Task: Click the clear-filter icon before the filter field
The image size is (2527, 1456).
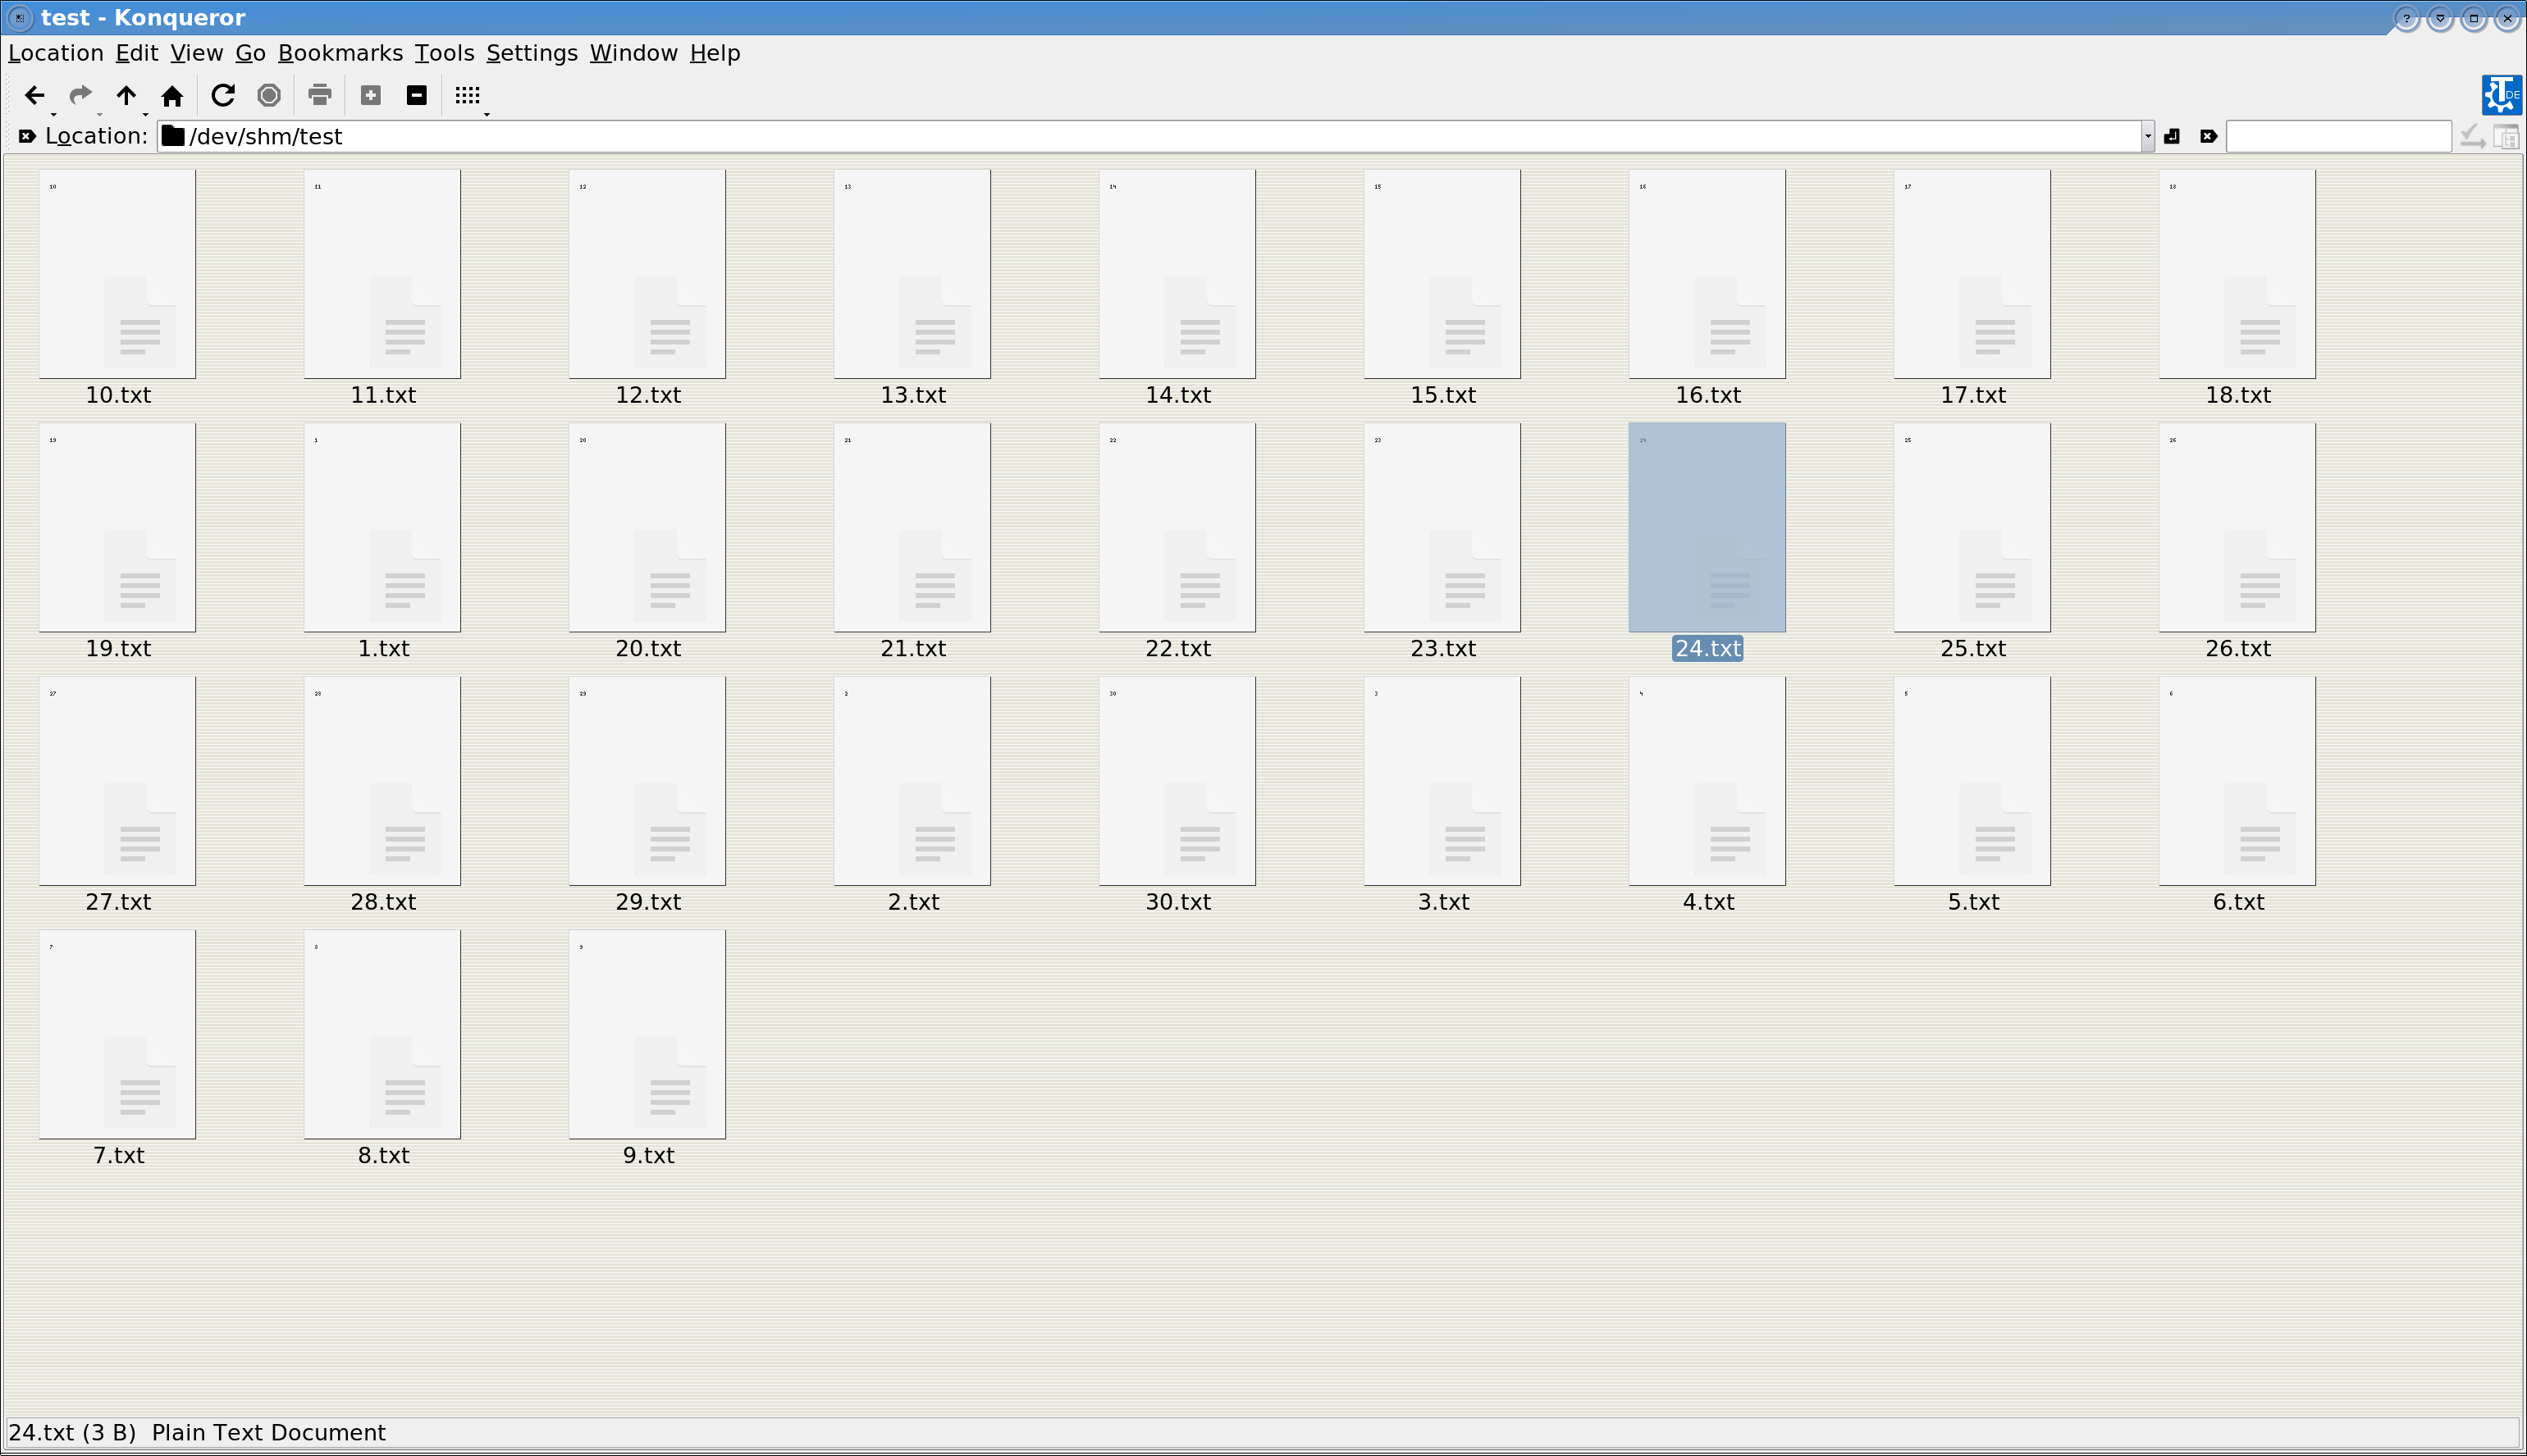Action: [x=2209, y=136]
